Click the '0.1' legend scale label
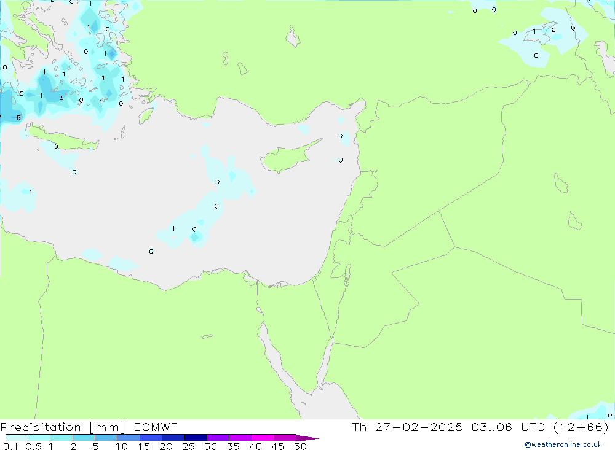The image size is (615, 450). (x=10, y=446)
